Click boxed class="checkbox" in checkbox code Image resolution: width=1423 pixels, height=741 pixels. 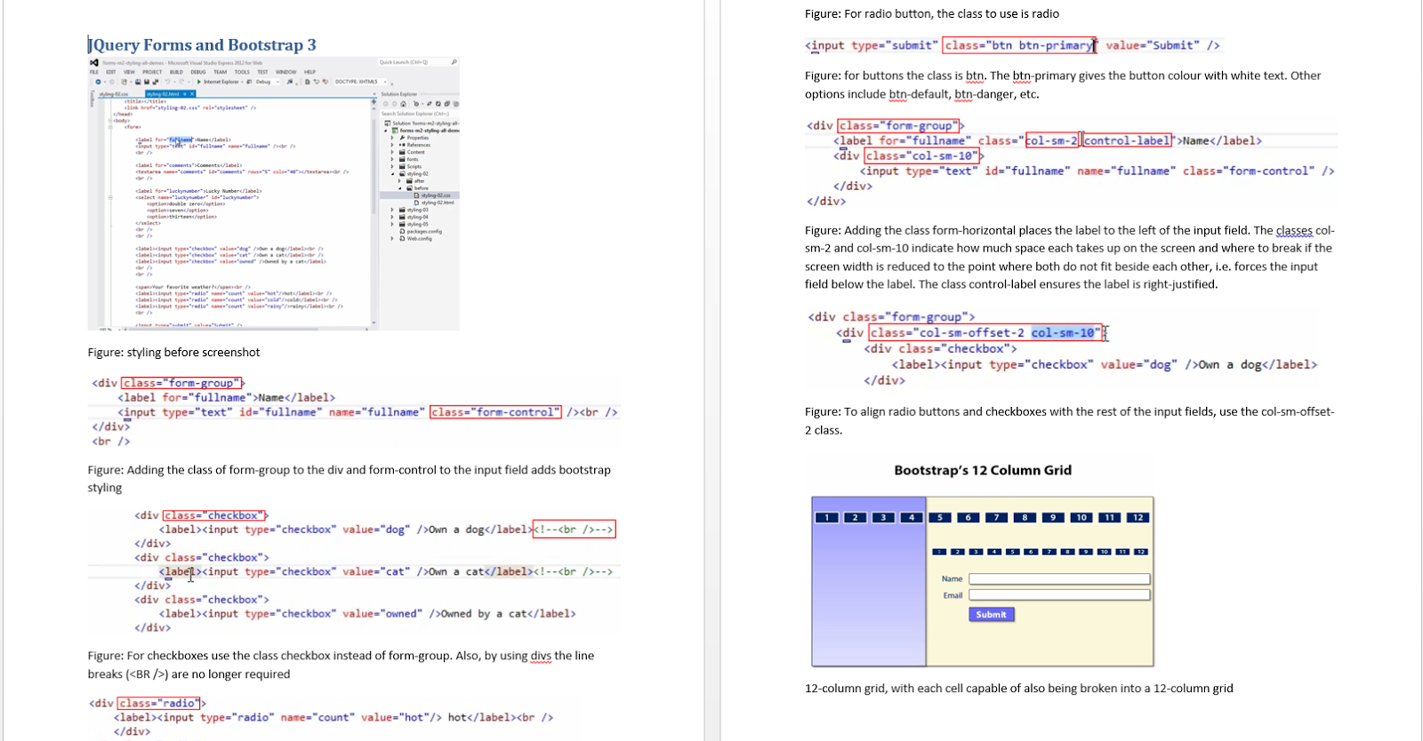click(213, 515)
